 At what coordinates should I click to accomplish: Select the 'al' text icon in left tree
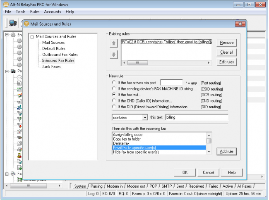(19, 107)
